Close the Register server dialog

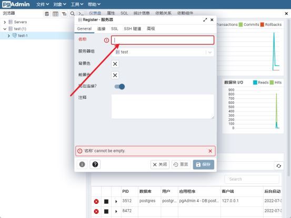pyautogui.click(x=212, y=20)
